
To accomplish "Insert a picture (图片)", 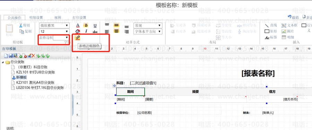I will pos(288,31).
